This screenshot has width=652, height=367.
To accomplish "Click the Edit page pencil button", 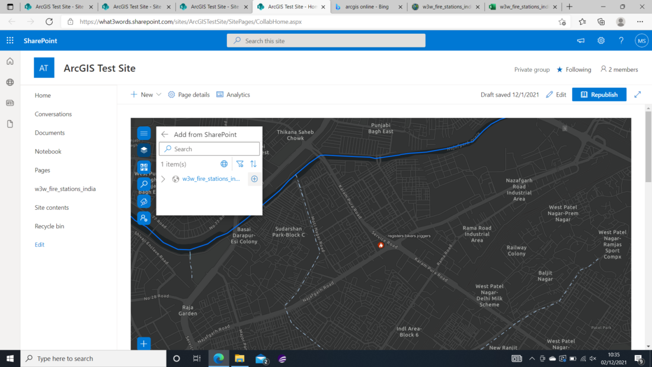I will 556,94.
